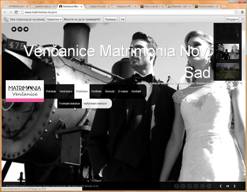The height and width of the screenshot is (192, 247).
Task: Select the couple black-and-white thumbnail
Action: 228,52
